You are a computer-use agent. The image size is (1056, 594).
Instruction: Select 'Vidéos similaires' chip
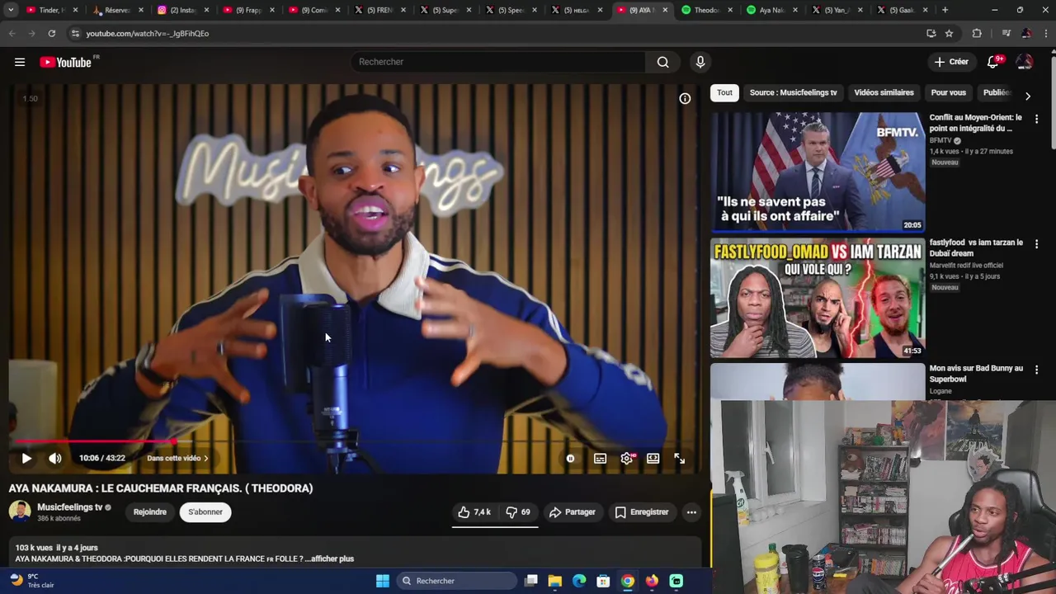[884, 92]
